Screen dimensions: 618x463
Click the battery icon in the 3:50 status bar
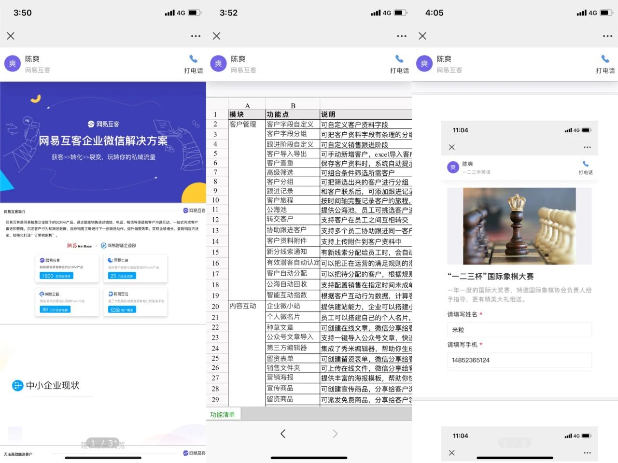195,13
